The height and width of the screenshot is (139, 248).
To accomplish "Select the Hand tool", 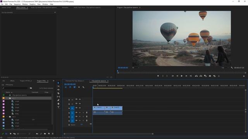I will pyautogui.click(x=59, y=103).
